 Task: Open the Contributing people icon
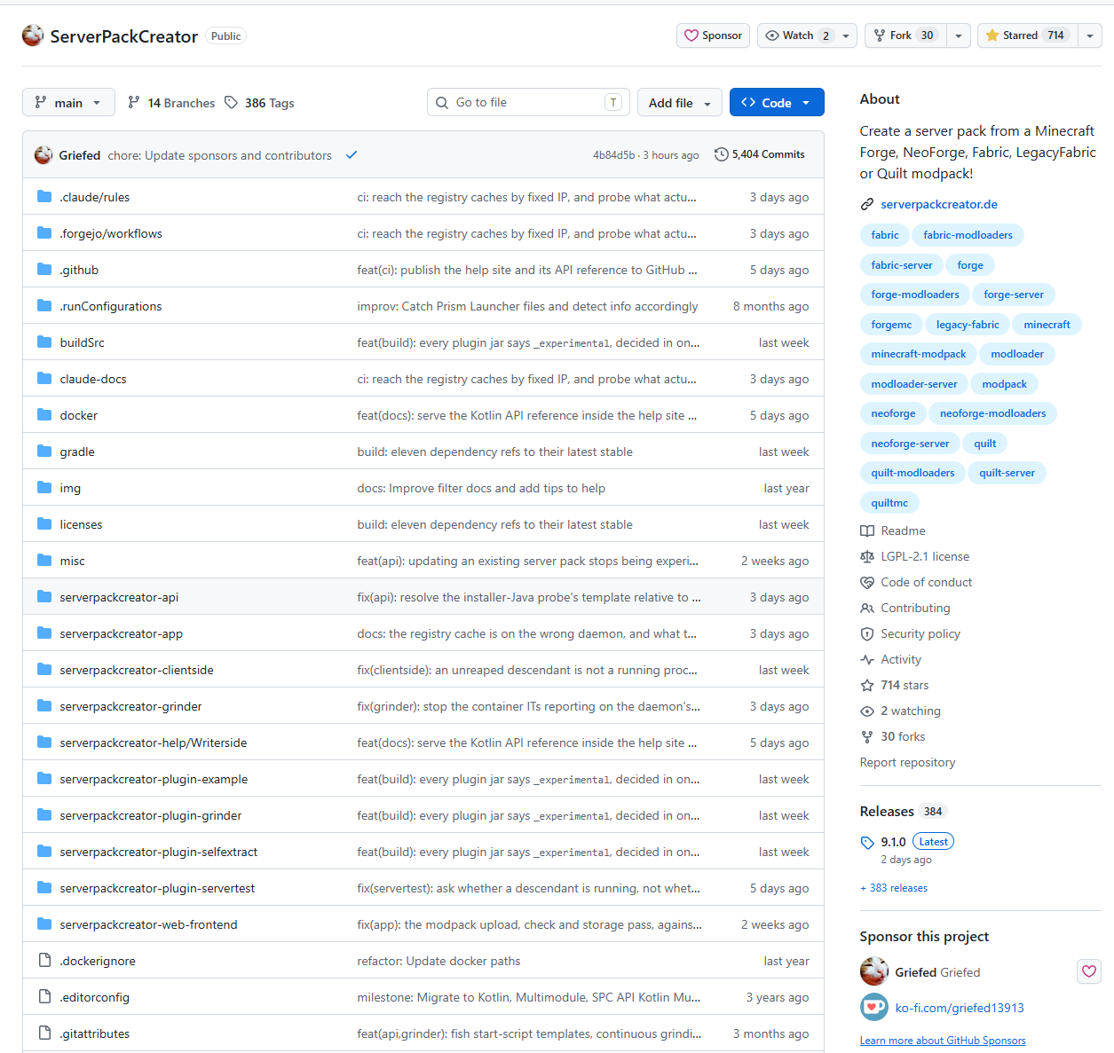click(x=867, y=608)
